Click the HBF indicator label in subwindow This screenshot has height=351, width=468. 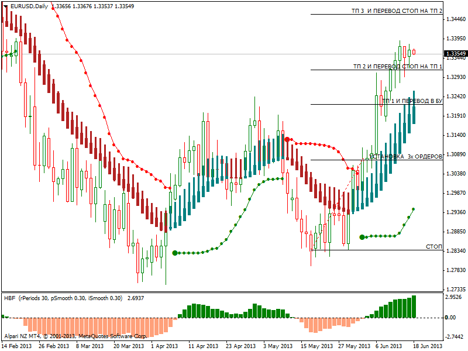(x=63, y=298)
